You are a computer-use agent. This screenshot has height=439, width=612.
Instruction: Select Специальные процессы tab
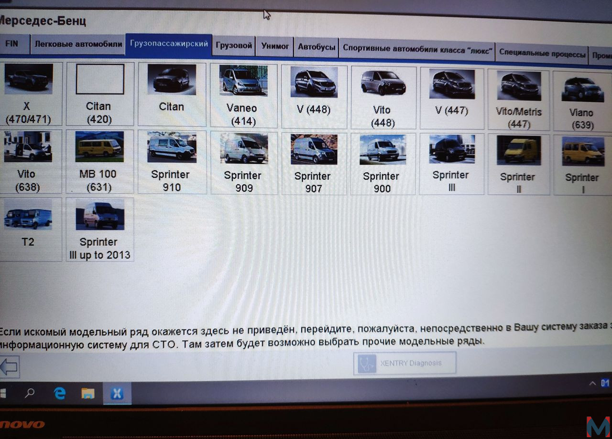pyautogui.click(x=542, y=54)
